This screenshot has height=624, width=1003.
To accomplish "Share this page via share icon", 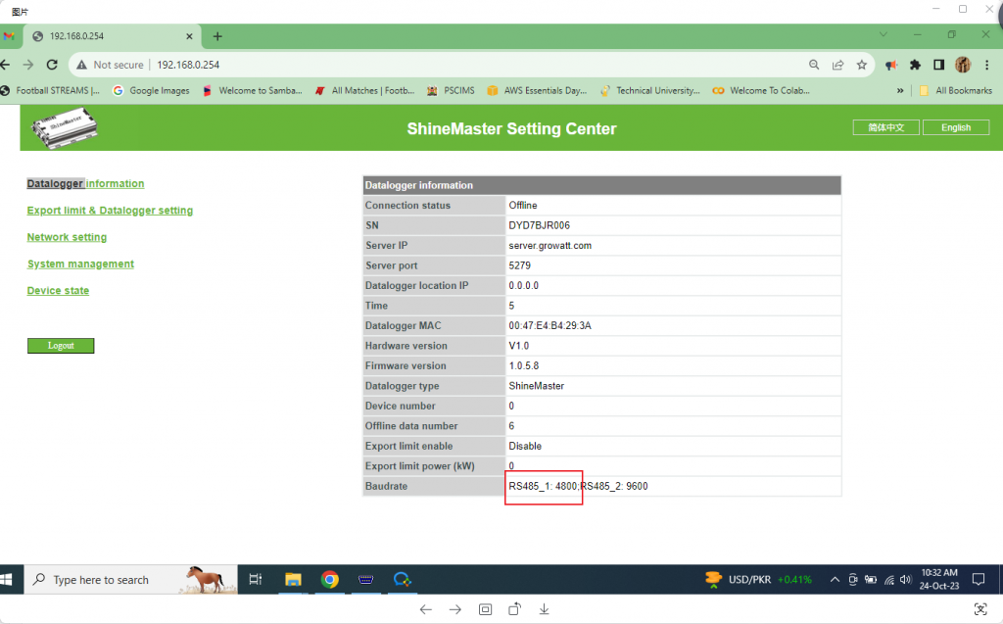I will click(838, 65).
